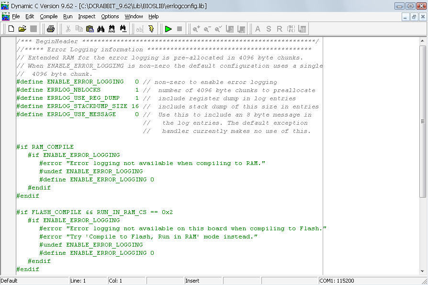Open the File menu
The width and height of the screenshot is (428, 285).
16,16
